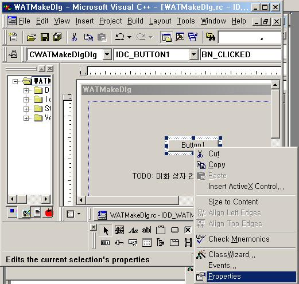Switch to the red apple workspace tab

pyautogui.click(x=49, y=212)
